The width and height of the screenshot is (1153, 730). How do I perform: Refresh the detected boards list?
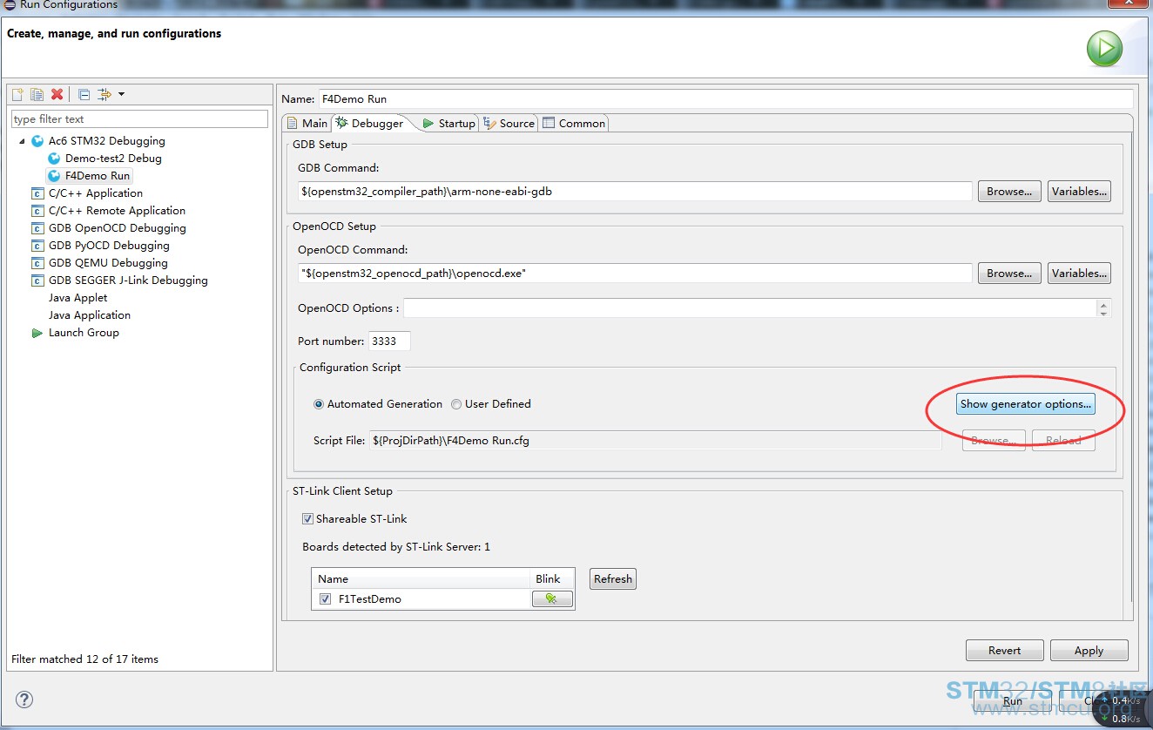pyautogui.click(x=613, y=578)
